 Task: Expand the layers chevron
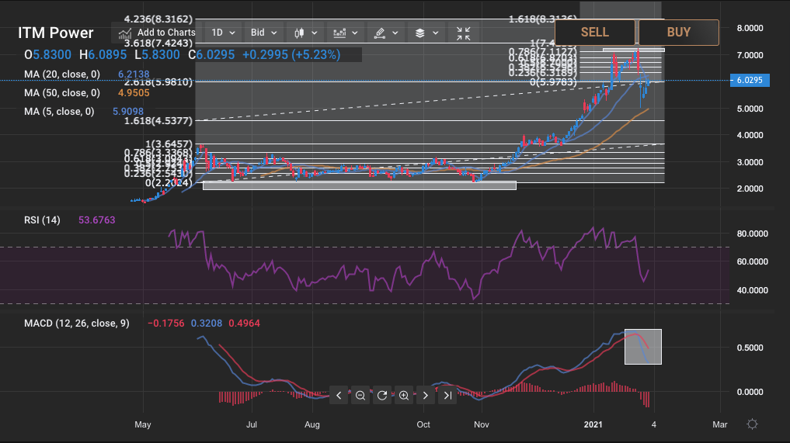pos(435,33)
